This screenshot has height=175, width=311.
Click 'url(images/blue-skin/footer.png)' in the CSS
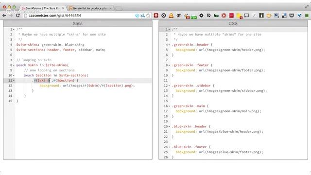pos(230,152)
